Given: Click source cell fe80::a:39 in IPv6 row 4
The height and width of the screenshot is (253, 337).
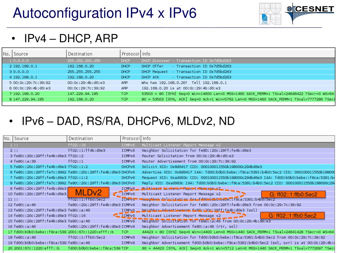Looking at the screenshot, I should (25, 161).
